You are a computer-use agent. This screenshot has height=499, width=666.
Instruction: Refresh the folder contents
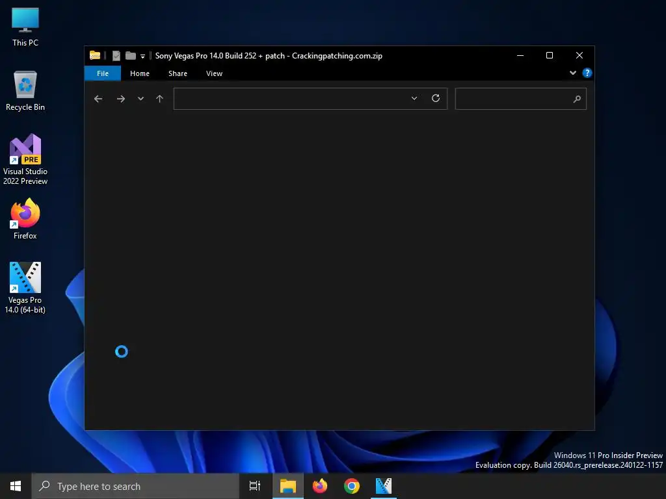coord(436,99)
